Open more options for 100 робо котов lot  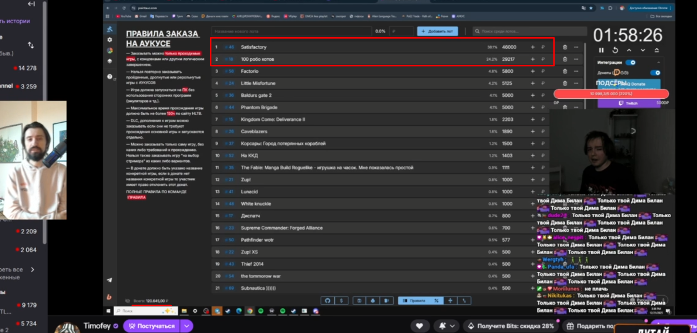(x=576, y=59)
